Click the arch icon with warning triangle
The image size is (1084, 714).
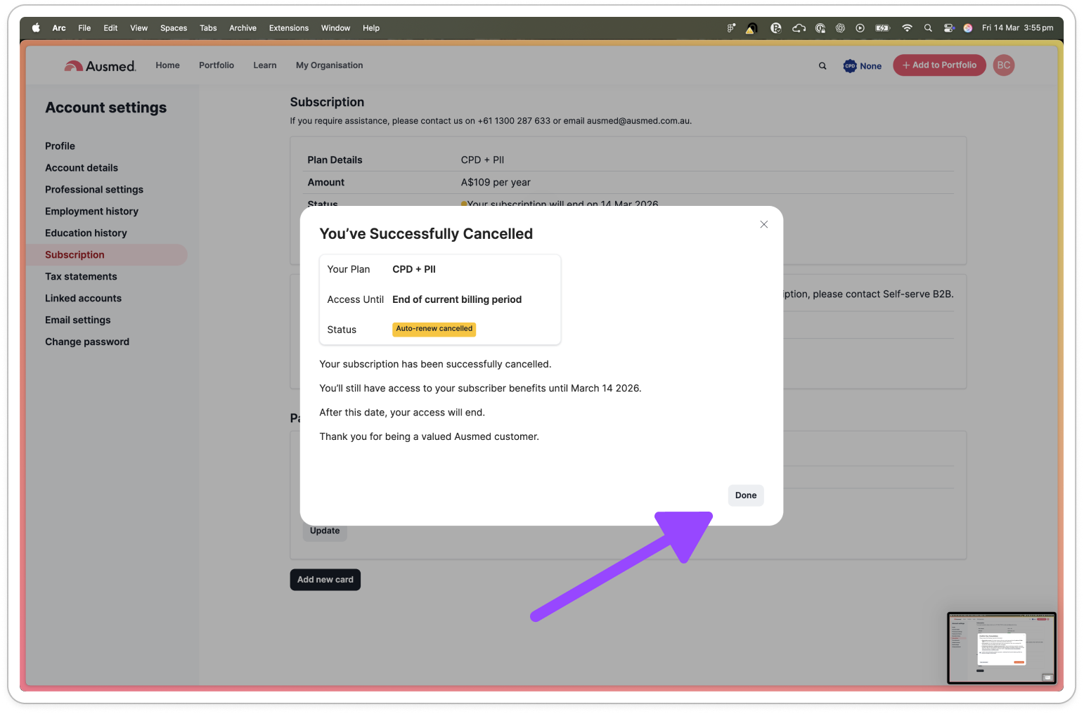751,28
